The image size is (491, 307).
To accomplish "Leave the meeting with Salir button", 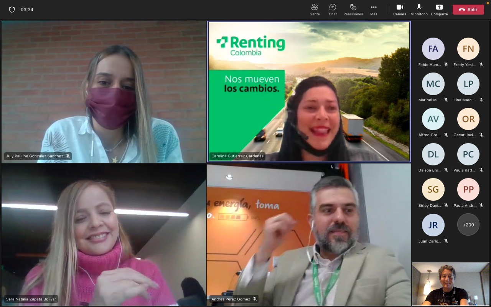I will 468,10.
